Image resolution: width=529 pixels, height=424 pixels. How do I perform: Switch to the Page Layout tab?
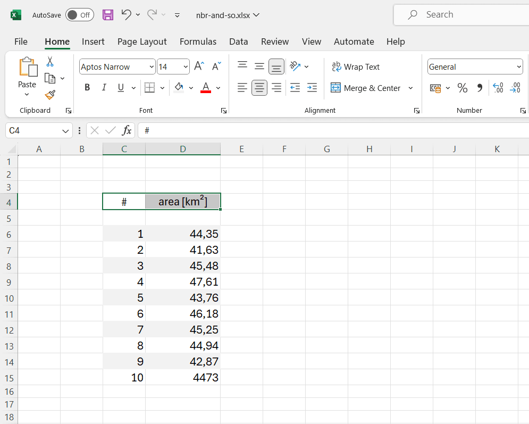[142, 41]
